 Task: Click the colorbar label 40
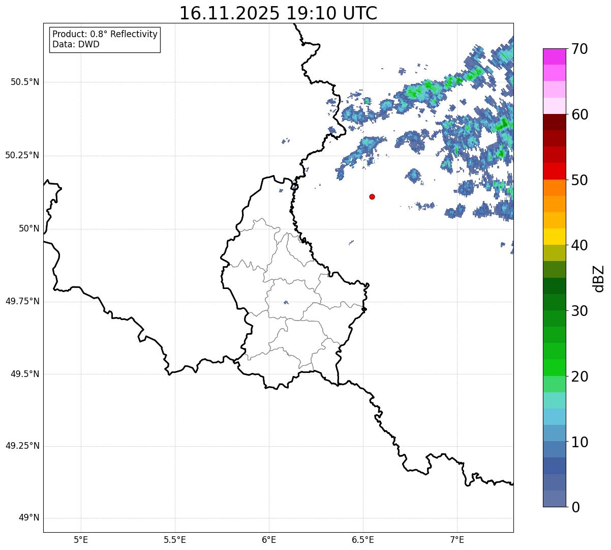[579, 245]
